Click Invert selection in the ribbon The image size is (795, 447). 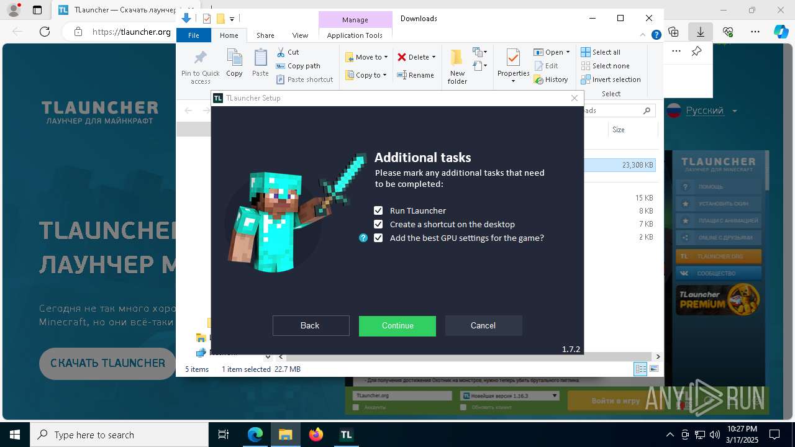(x=611, y=79)
